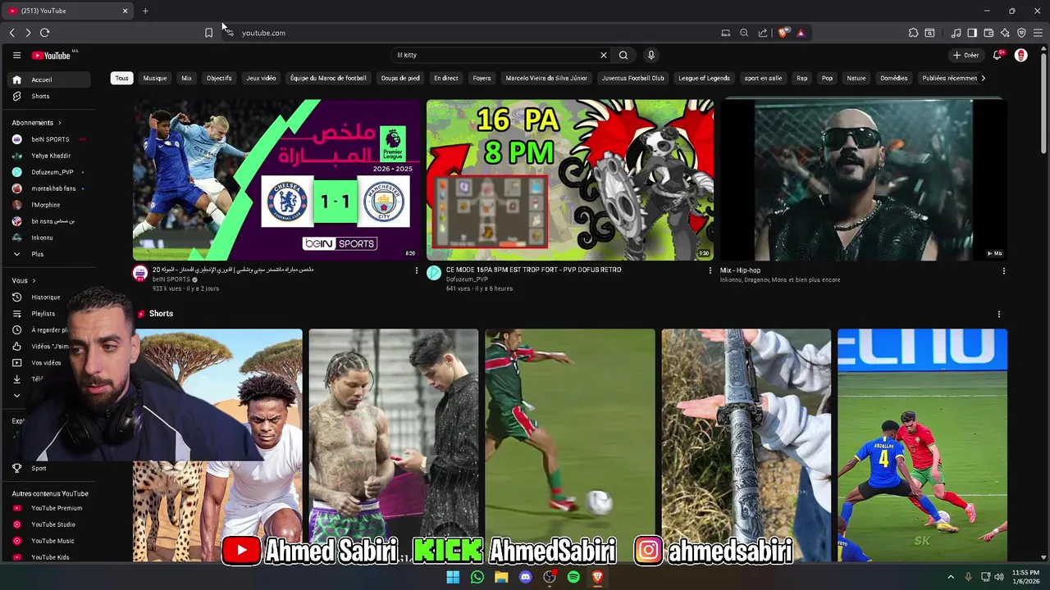The height and width of the screenshot is (590, 1050).
Task: Open the Shorts section options menu
Action: click(998, 314)
